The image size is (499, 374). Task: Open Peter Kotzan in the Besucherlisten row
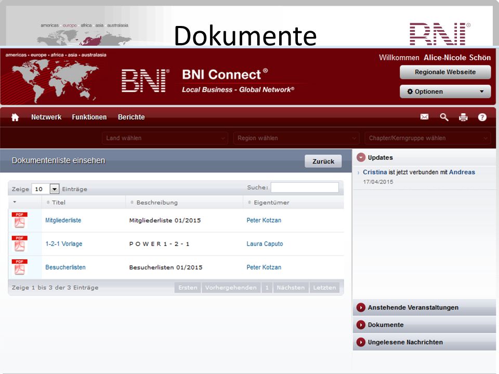point(264,267)
